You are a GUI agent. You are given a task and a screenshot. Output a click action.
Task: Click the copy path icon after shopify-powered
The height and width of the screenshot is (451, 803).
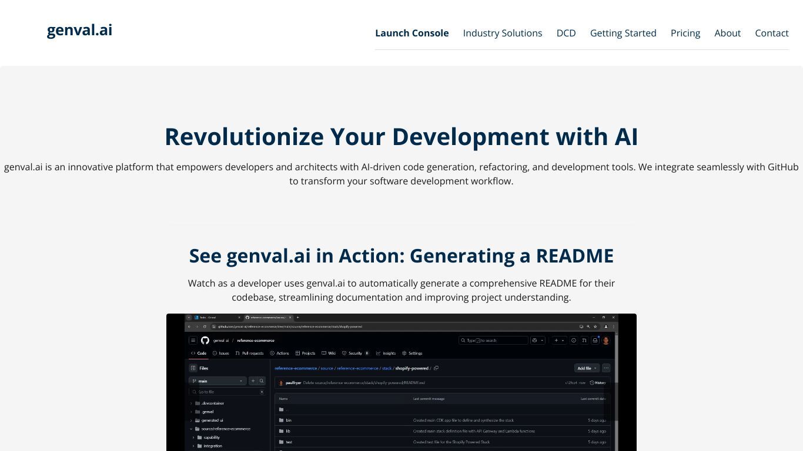click(x=436, y=368)
